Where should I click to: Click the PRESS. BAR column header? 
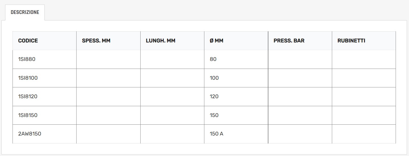click(x=289, y=41)
